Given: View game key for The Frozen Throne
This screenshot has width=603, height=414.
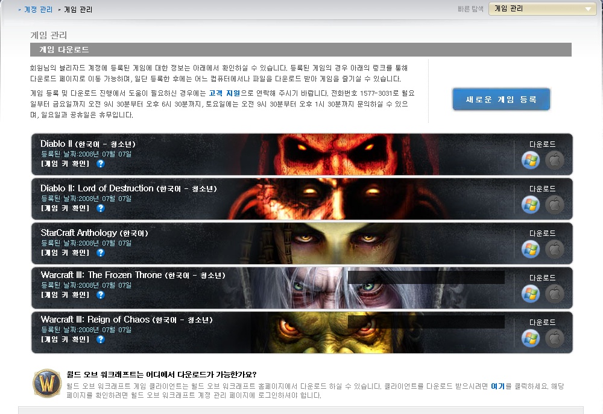Looking at the screenshot, I should click(65, 295).
